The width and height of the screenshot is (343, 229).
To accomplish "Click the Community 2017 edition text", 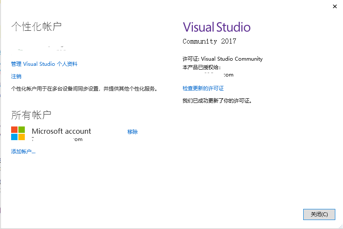I will click(x=209, y=41).
